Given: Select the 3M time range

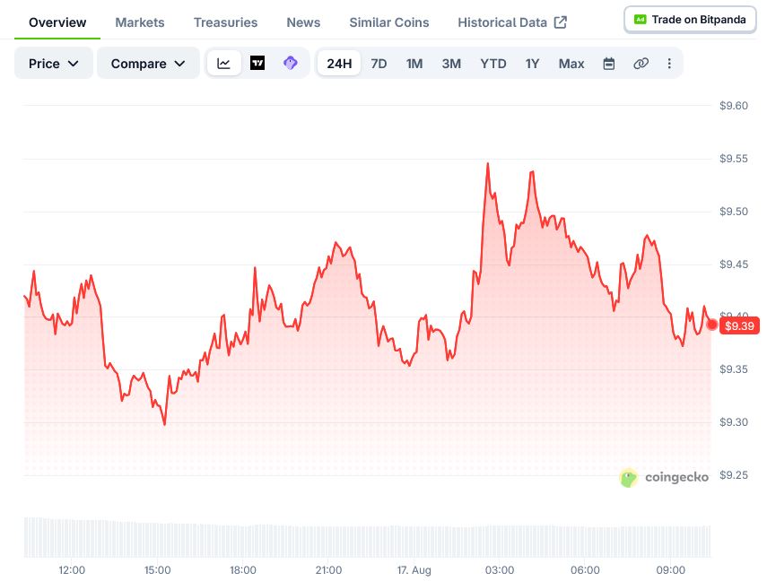Looking at the screenshot, I should (451, 64).
